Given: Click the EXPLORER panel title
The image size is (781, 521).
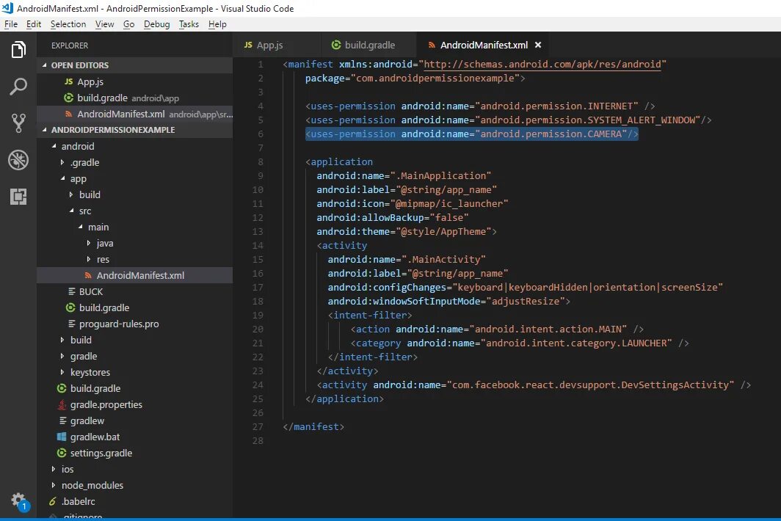Looking at the screenshot, I should [x=70, y=45].
